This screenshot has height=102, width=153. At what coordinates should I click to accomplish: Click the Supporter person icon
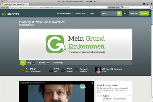[x=63, y=70]
